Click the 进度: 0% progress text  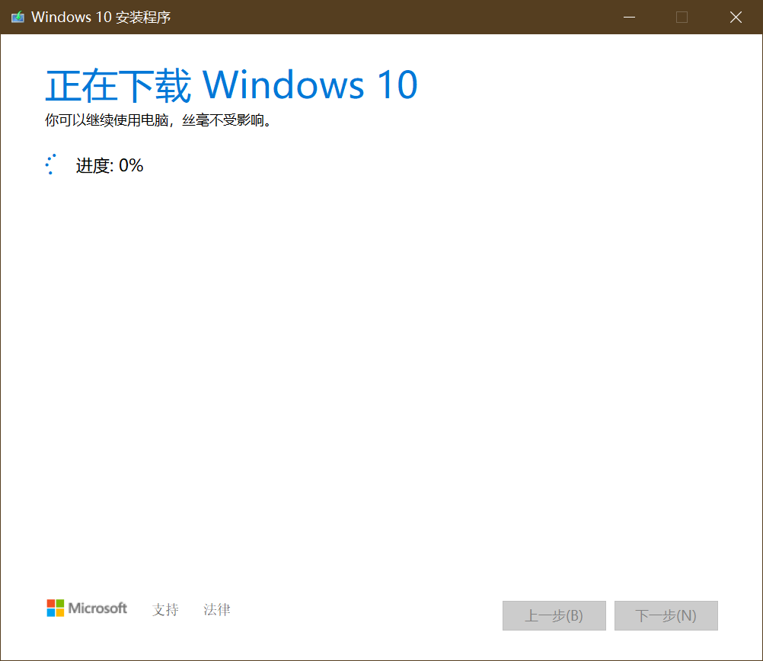click(x=110, y=165)
